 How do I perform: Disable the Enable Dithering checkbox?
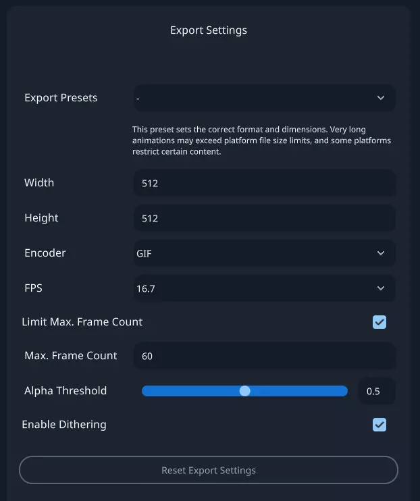coord(379,425)
